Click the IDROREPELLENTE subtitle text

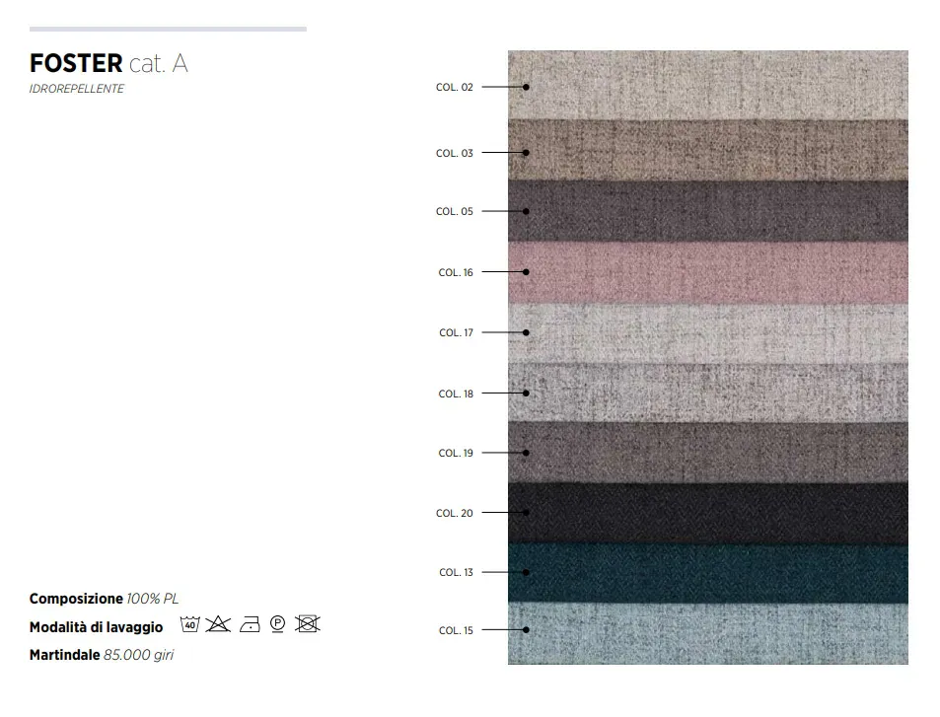[x=77, y=89]
